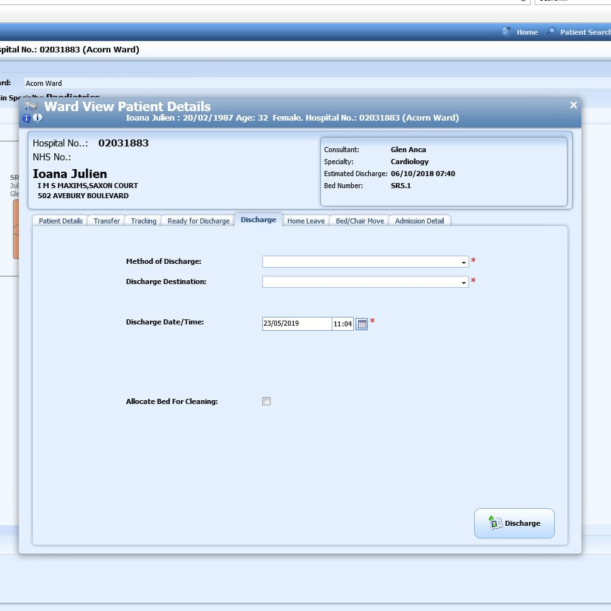Click the Allocate Bed For Cleaning label
The width and height of the screenshot is (611, 611).
coord(172,401)
